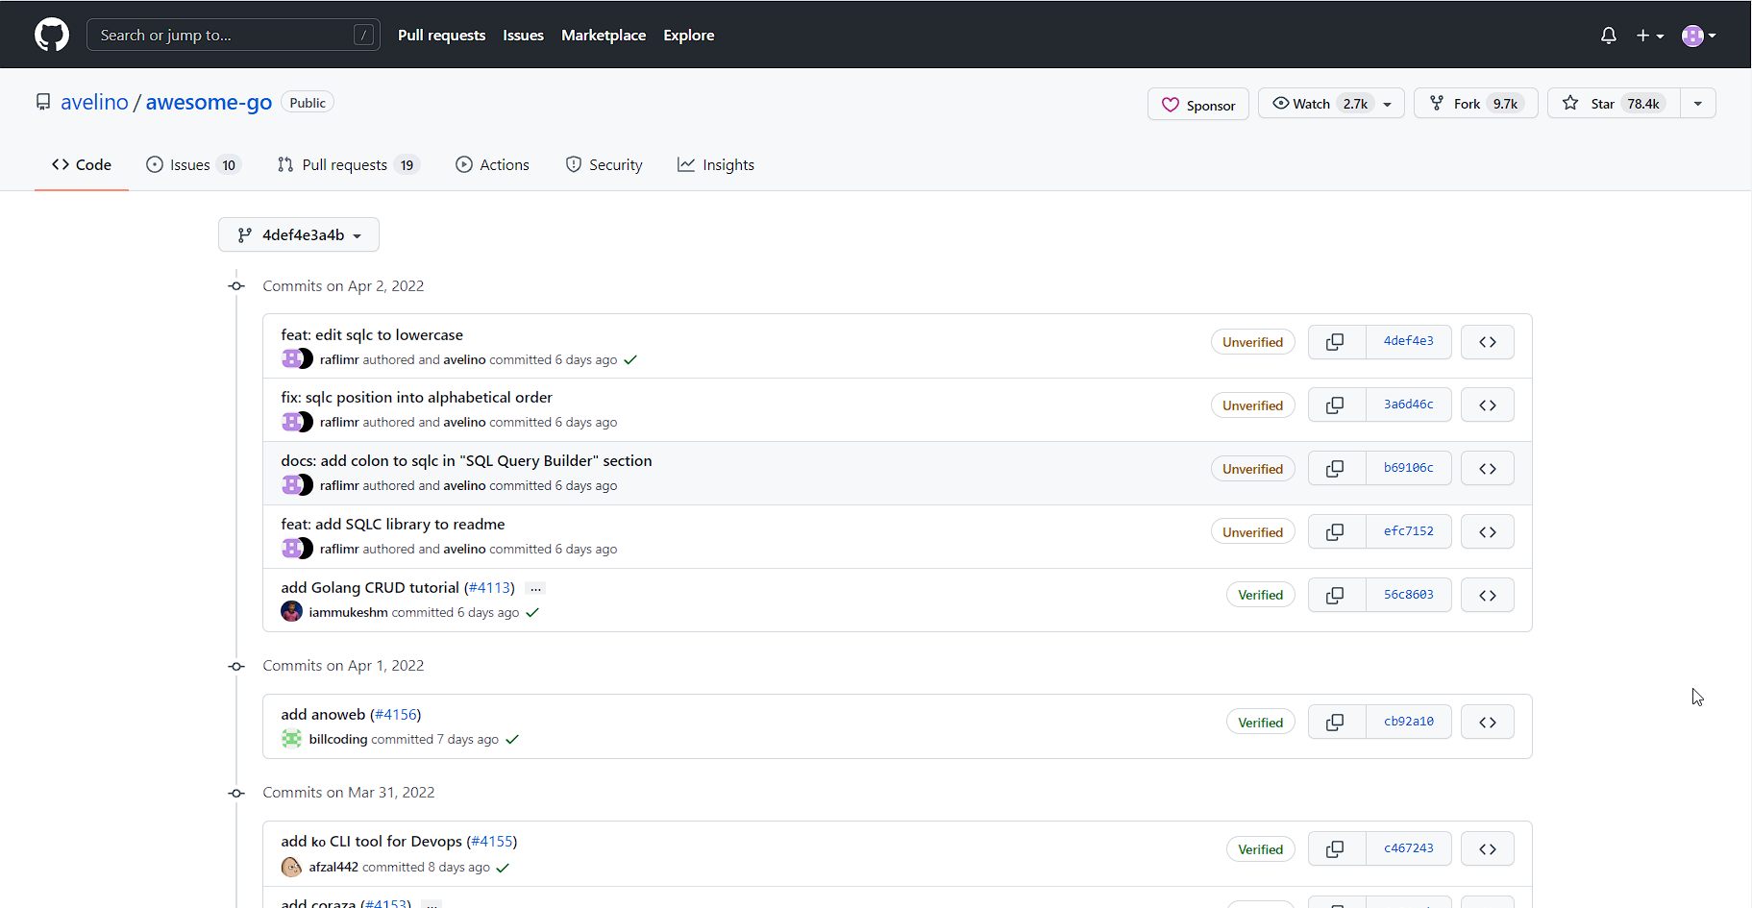
Task: Open pull request #4155 link
Action: [x=491, y=842]
